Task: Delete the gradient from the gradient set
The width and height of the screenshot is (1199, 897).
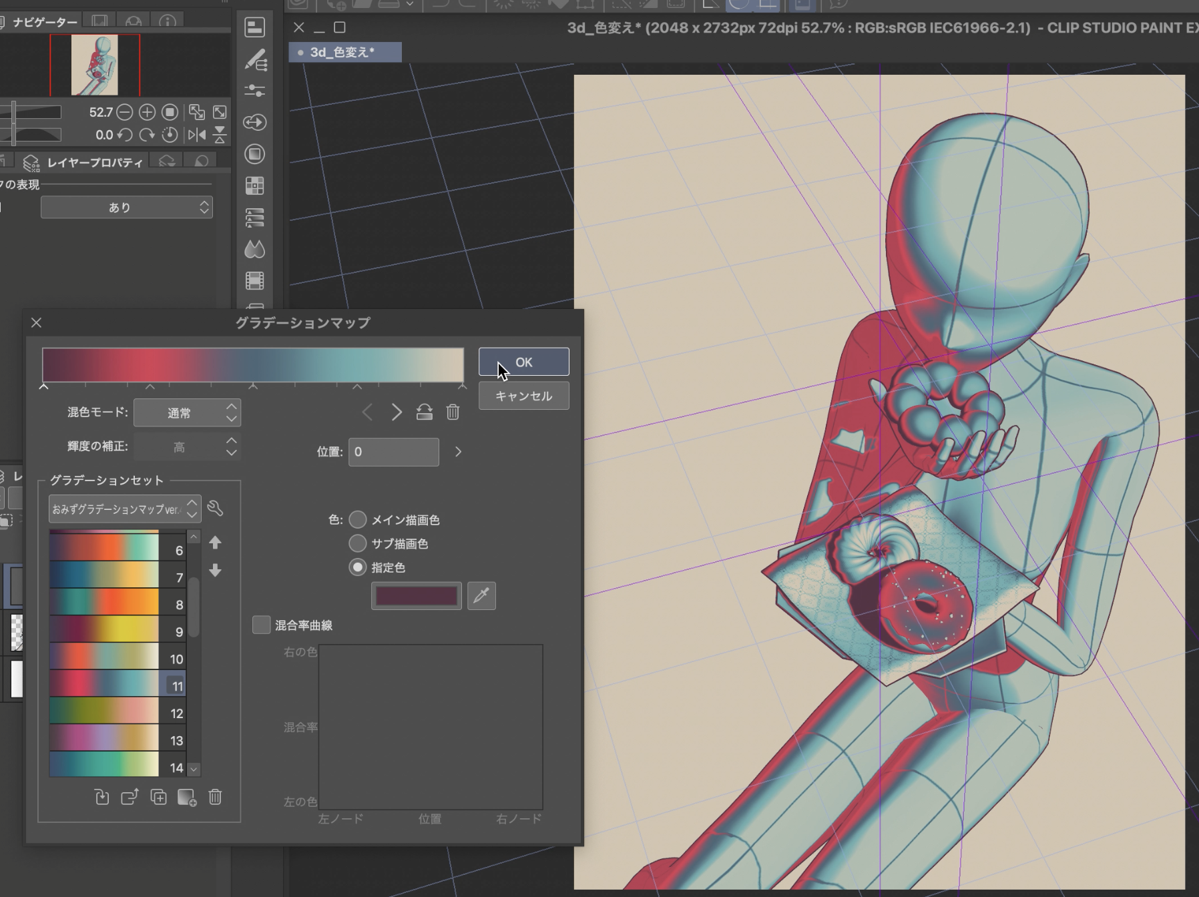Action: point(215,797)
